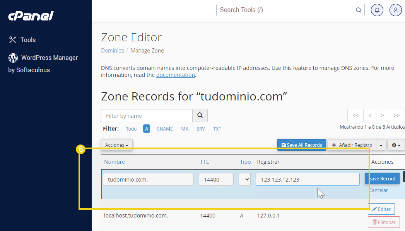This screenshot has height=231, width=405.
Task: Filter records by MX
Action: point(185,129)
